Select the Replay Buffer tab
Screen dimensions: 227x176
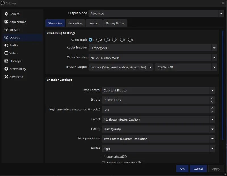pyautogui.click(x=115, y=23)
